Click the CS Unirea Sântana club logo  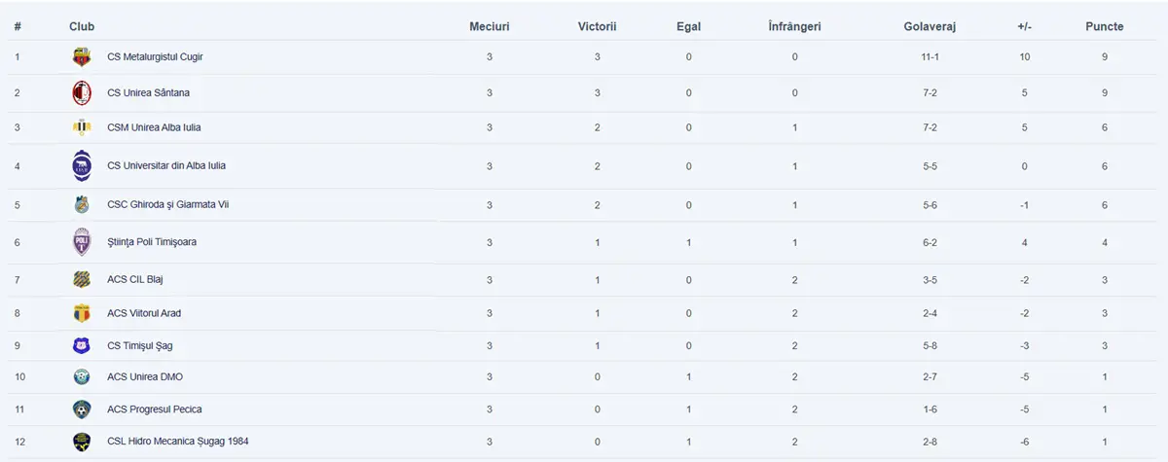click(x=82, y=92)
